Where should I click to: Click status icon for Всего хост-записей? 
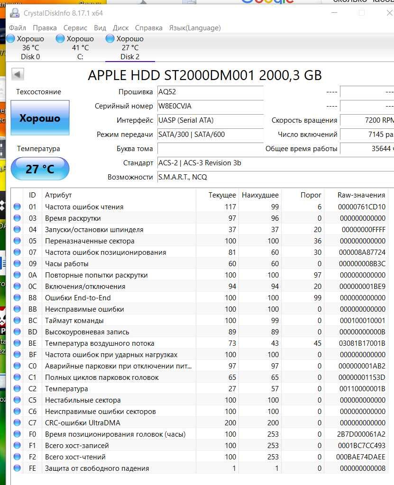pyautogui.click(x=17, y=445)
